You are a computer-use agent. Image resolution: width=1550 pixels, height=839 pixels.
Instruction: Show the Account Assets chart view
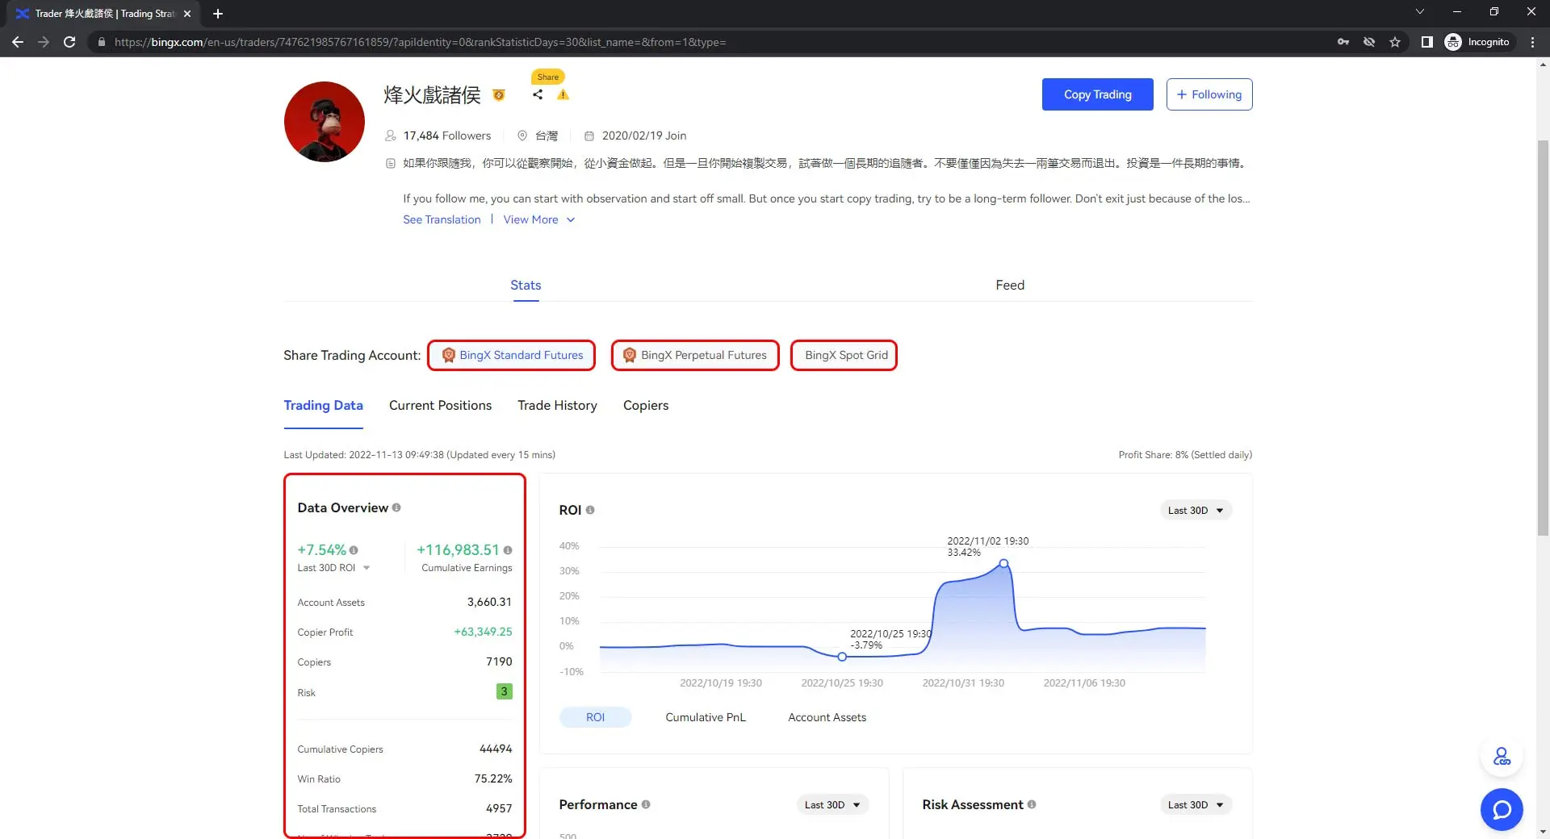(x=827, y=717)
